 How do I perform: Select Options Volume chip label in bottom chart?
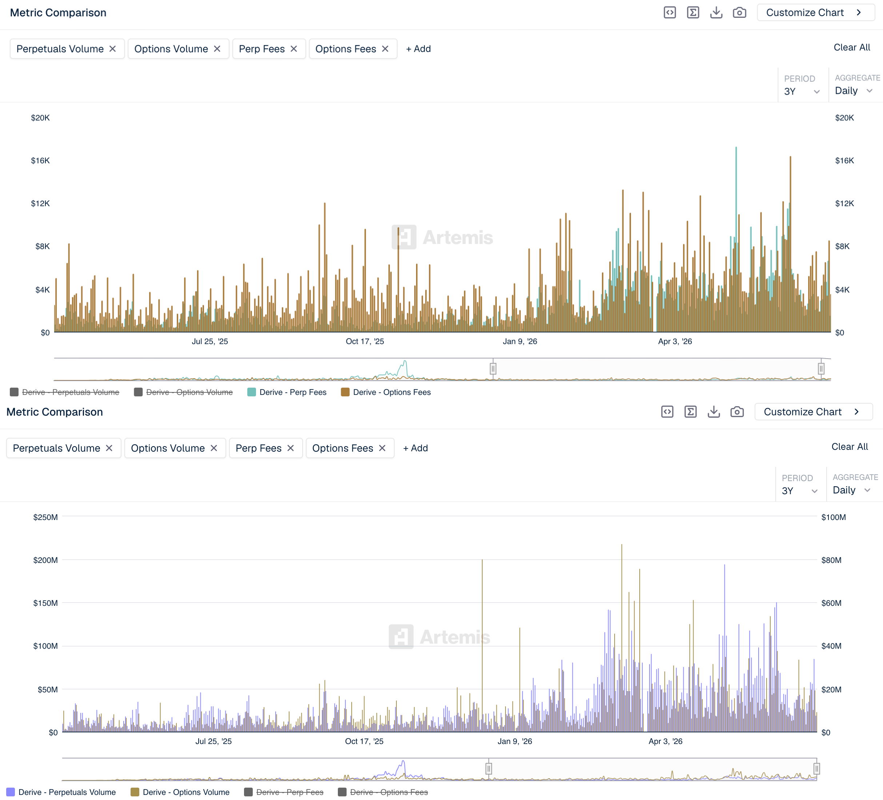[168, 448]
